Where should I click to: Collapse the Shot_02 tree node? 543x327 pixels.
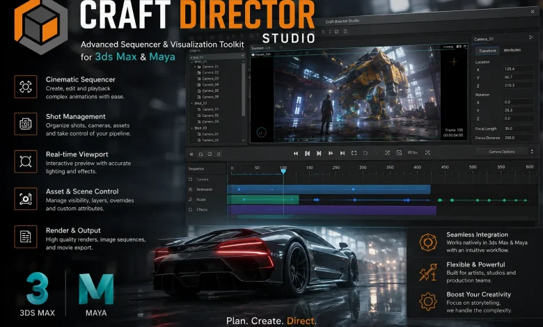pyautogui.click(x=192, y=103)
